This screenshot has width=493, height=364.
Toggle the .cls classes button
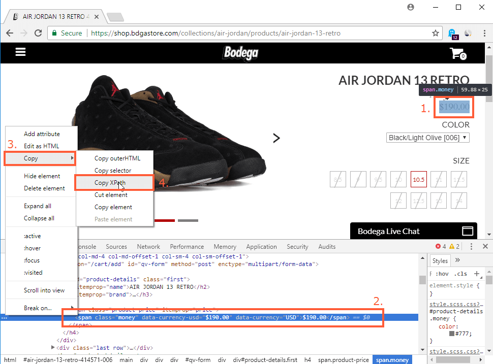tap(460, 274)
